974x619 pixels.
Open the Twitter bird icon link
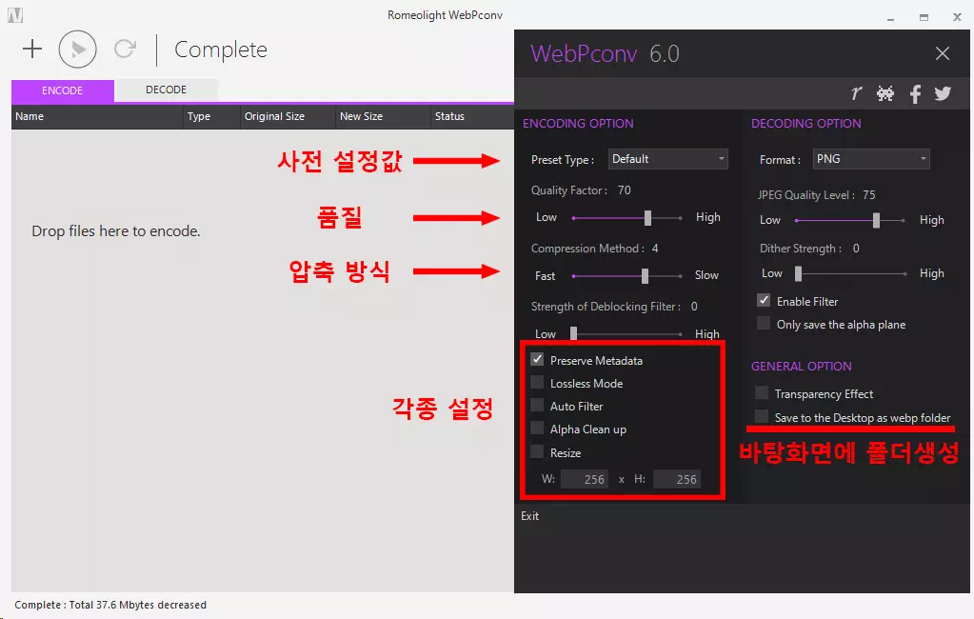point(943,93)
